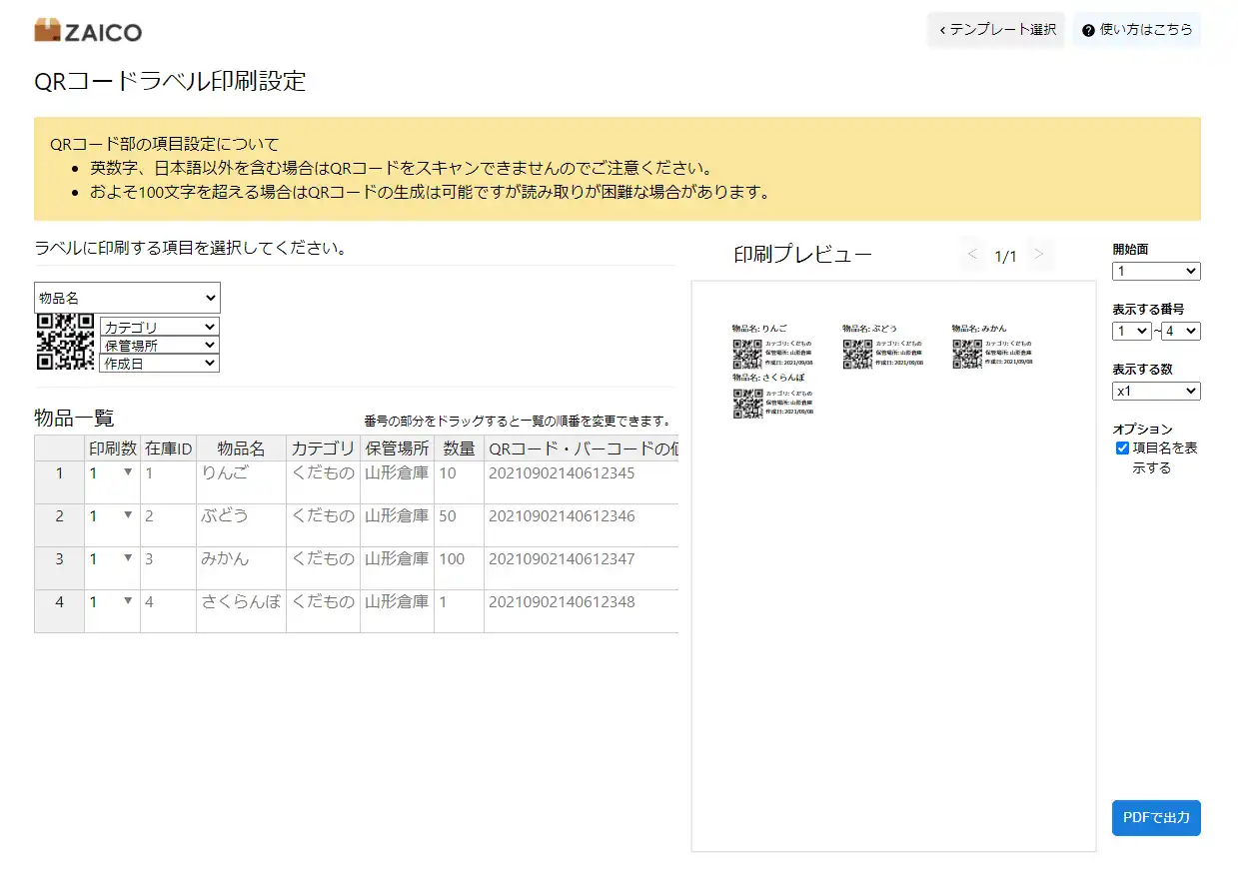1238x895 pixels.
Task: Click the next page arrow in 印刷プレビュー
Action: [x=1040, y=256]
